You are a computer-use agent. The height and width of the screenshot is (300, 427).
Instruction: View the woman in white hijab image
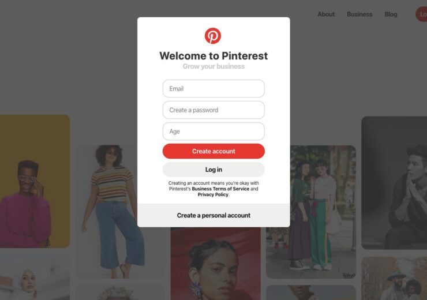pyautogui.click(x=35, y=277)
